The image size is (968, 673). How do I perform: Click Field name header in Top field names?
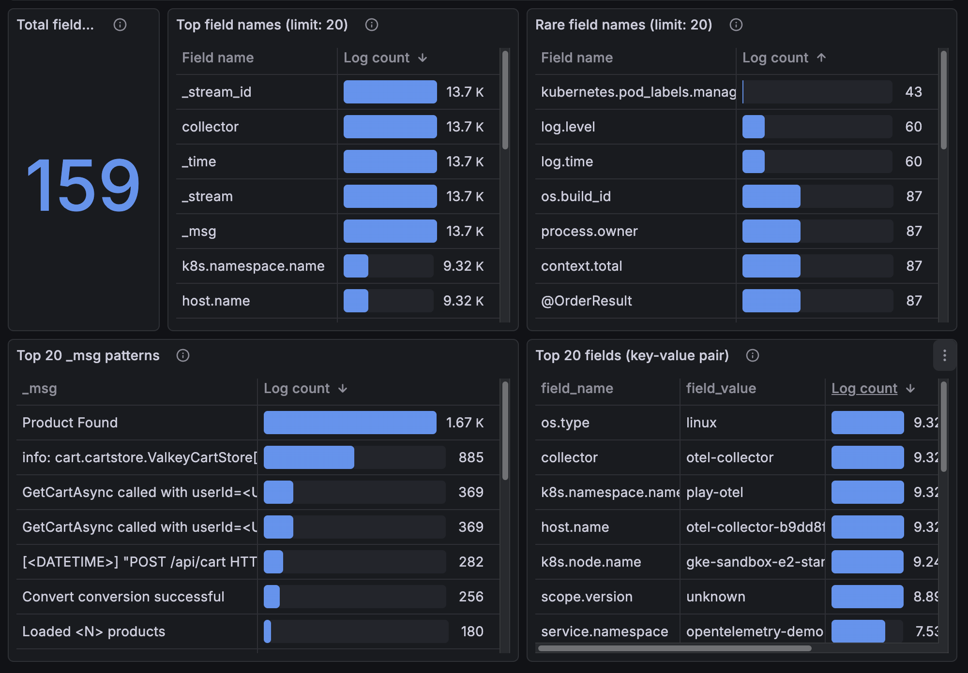point(218,58)
